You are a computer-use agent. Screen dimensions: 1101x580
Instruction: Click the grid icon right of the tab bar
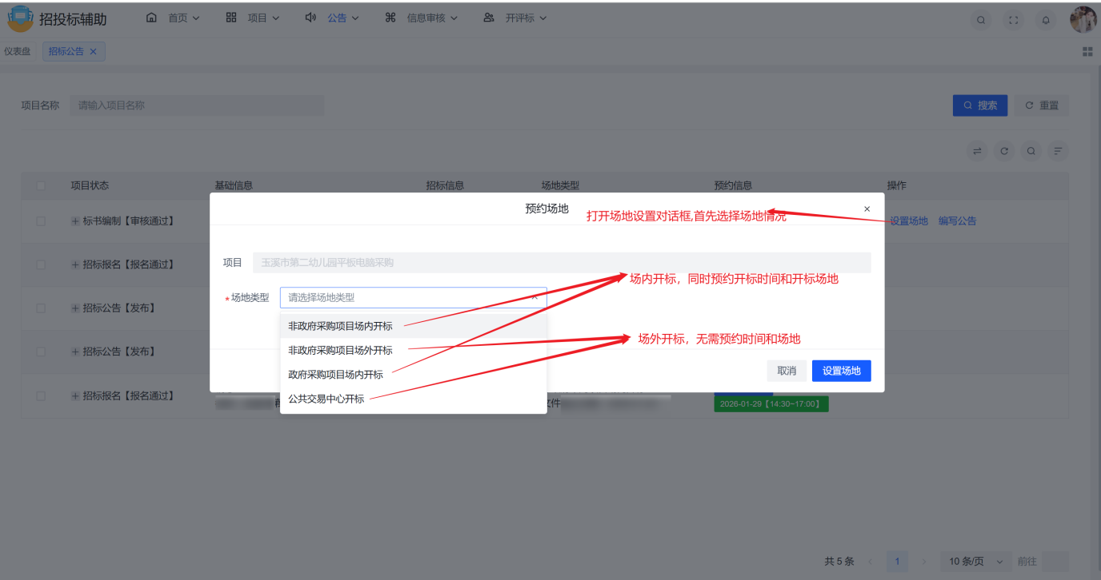click(1087, 51)
